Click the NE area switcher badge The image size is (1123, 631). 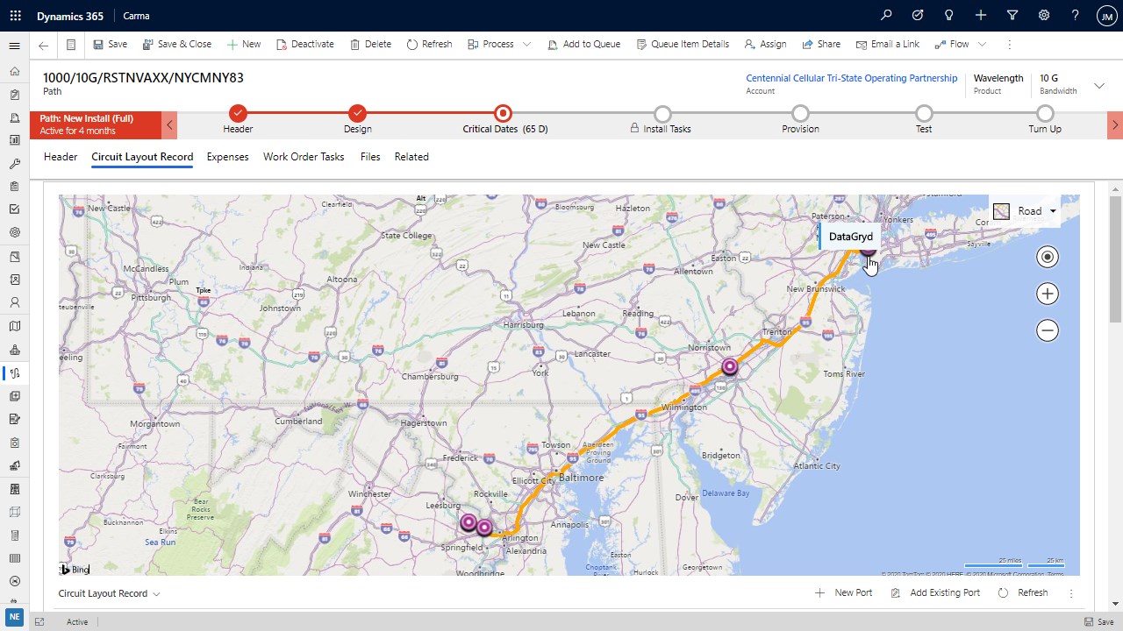14,616
